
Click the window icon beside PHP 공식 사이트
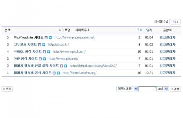click(x=40, y=59)
